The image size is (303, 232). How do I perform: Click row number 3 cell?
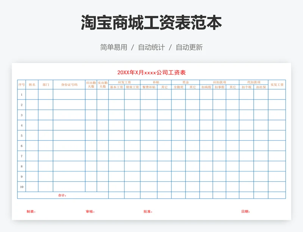(22, 115)
